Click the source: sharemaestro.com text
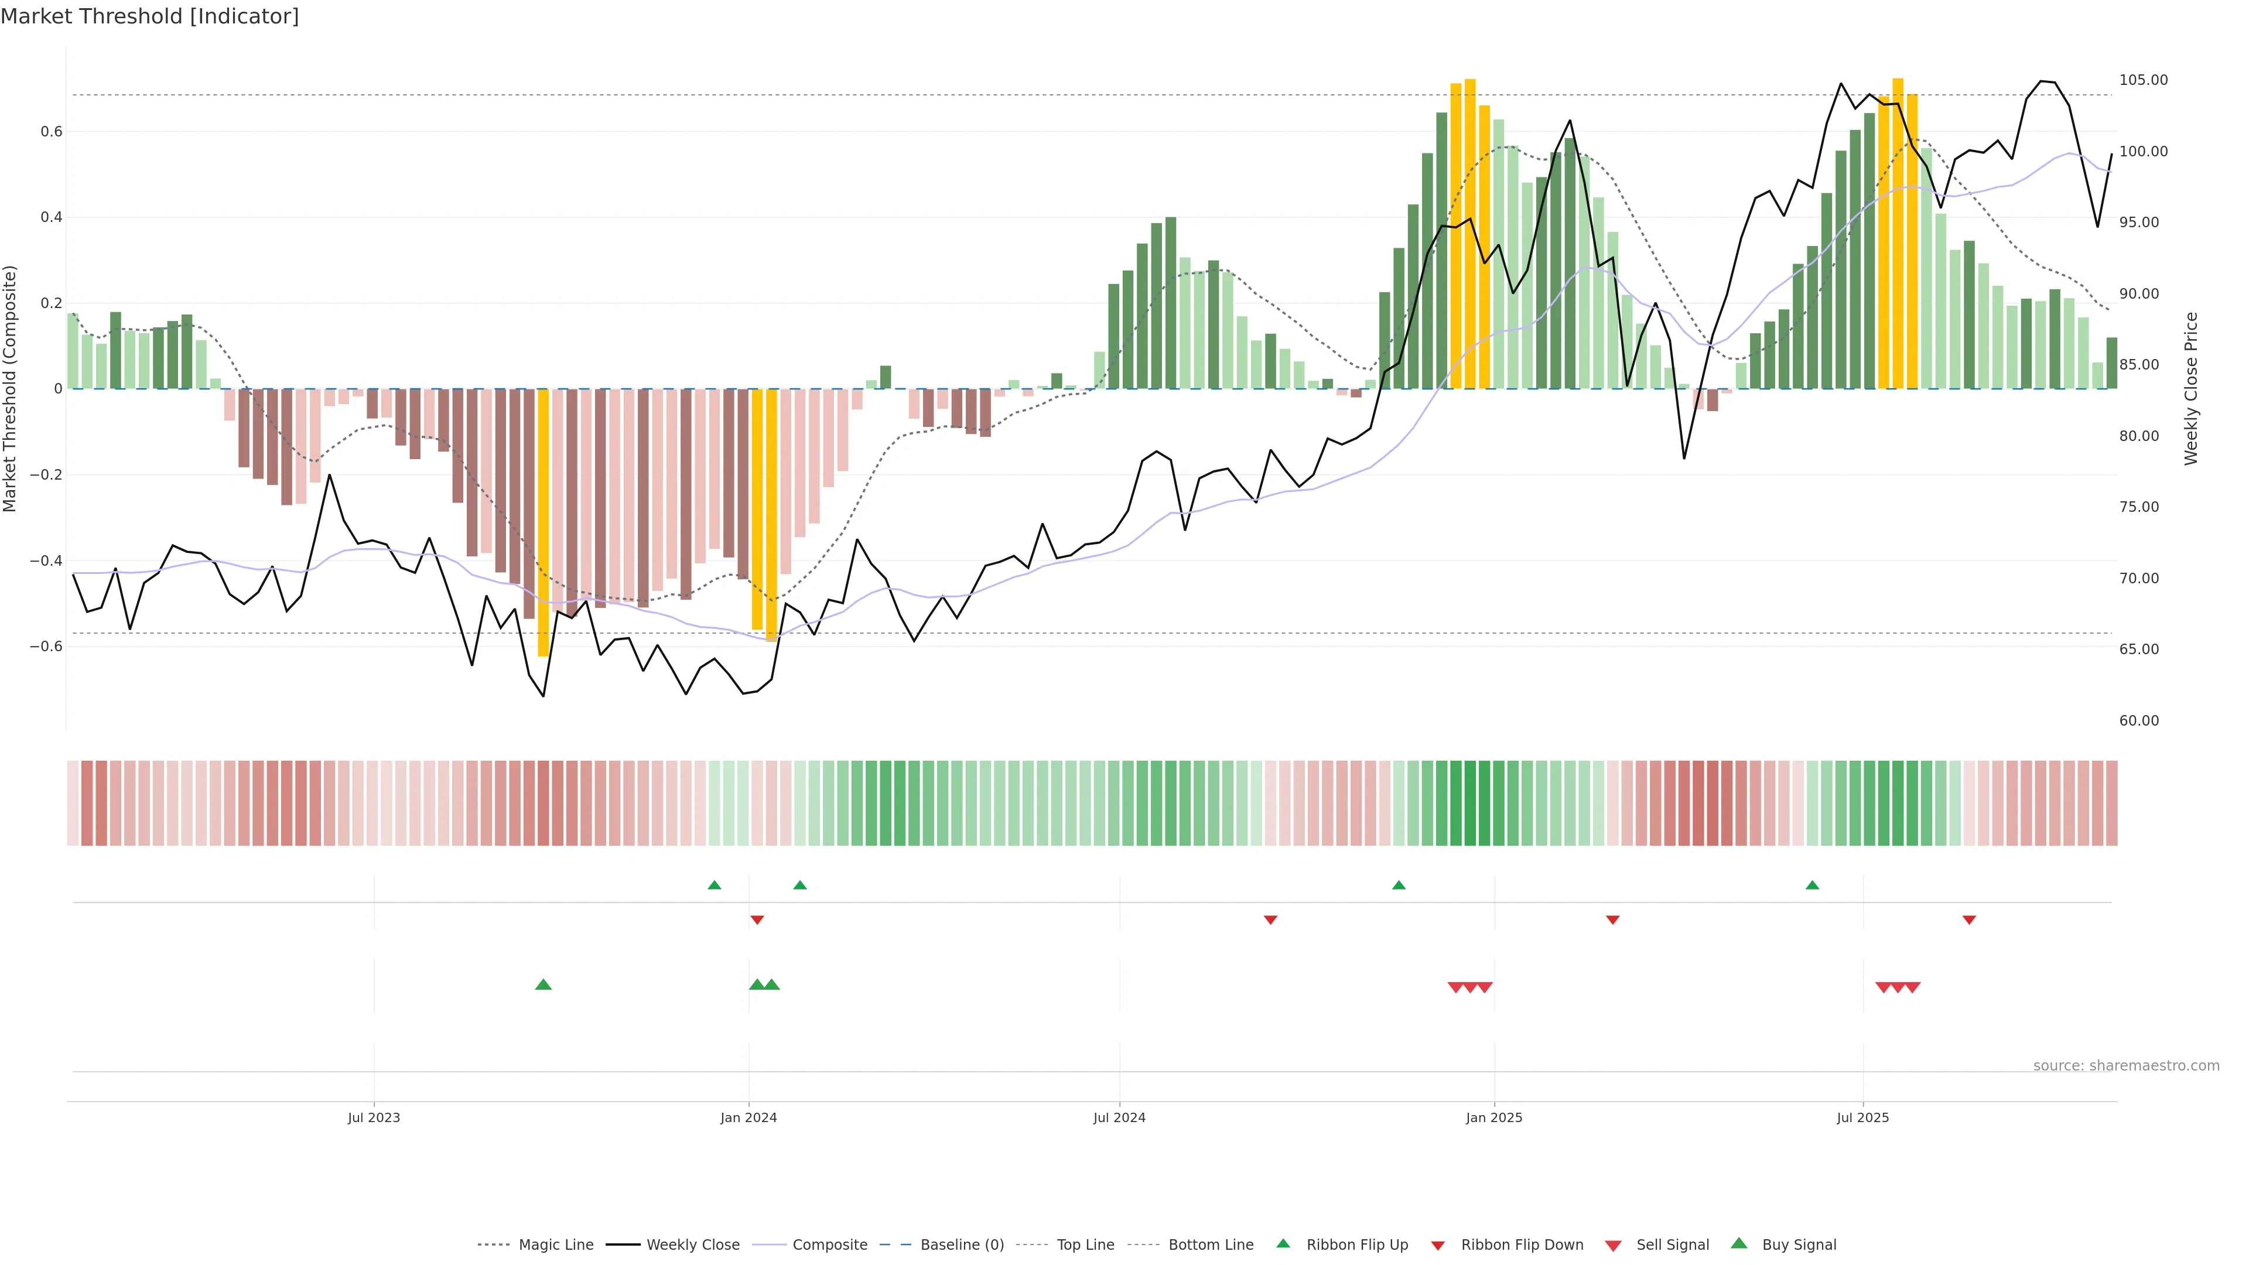Image resolution: width=2249 pixels, height=1265 pixels. (x=2126, y=1065)
